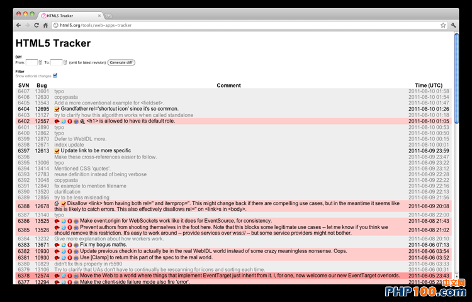Click the Opera icon in row 6378
The width and height of the screenshot is (472, 302).
click(69, 276)
